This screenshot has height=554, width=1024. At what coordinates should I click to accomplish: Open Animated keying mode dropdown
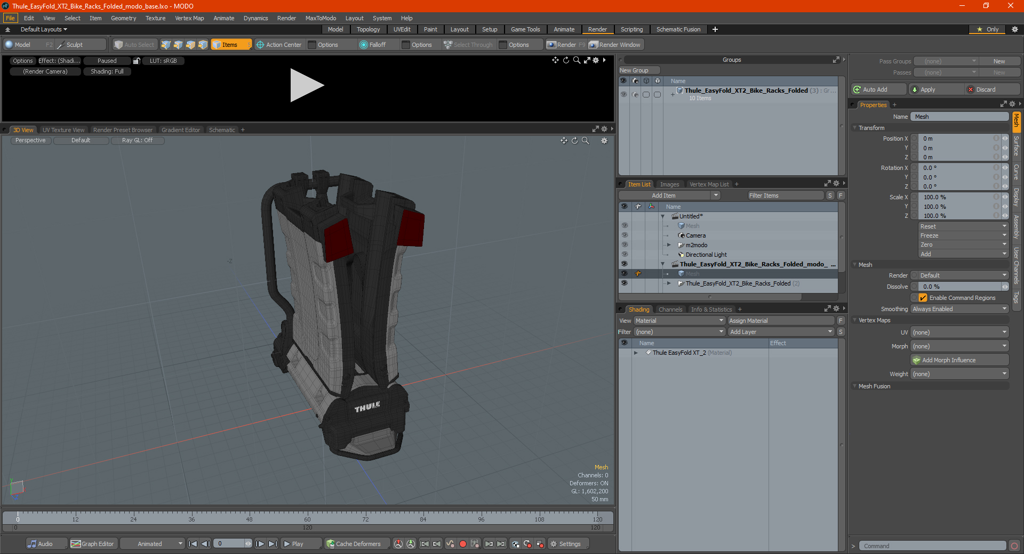[x=152, y=544]
